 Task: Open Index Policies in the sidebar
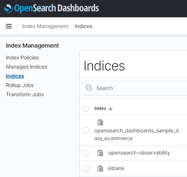pos(22,58)
